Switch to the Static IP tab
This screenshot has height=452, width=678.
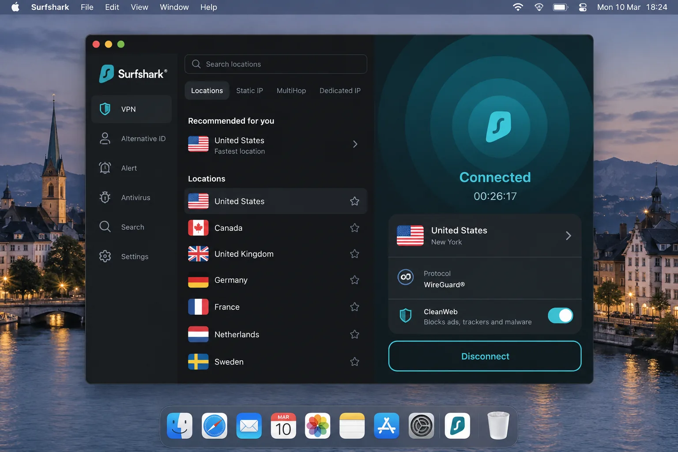coord(249,90)
